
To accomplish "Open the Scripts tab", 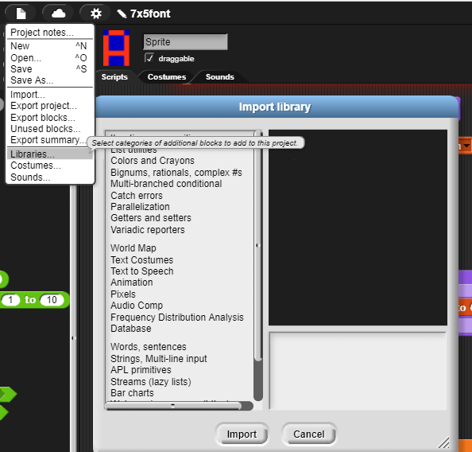I will 114,77.
